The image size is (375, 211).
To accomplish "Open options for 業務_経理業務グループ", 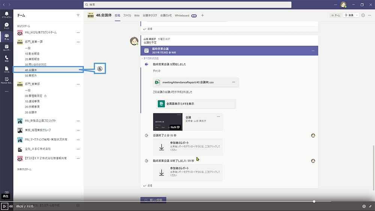I will (x=78, y=130).
